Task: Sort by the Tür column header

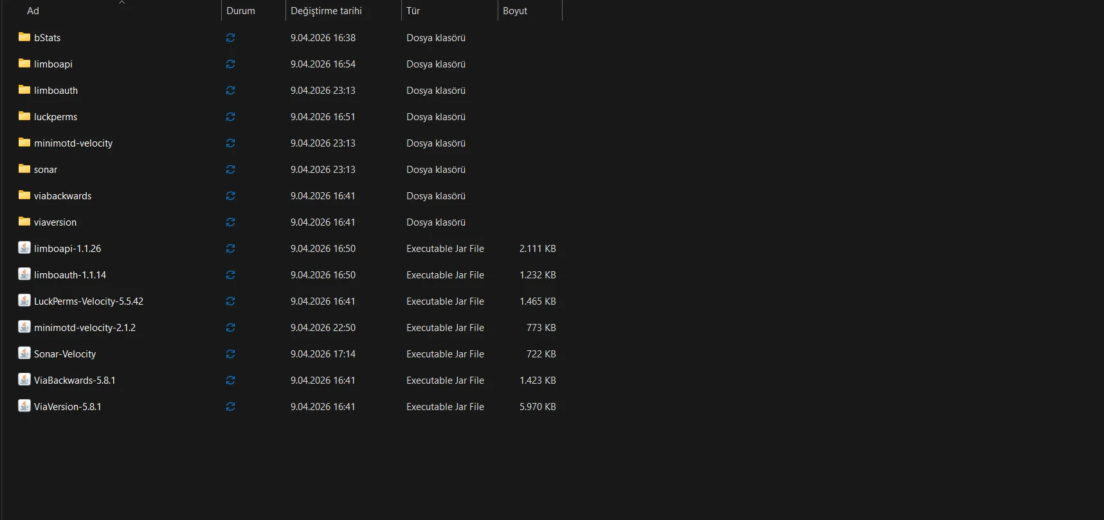Action: pyautogui.click(x=413, y=11)
